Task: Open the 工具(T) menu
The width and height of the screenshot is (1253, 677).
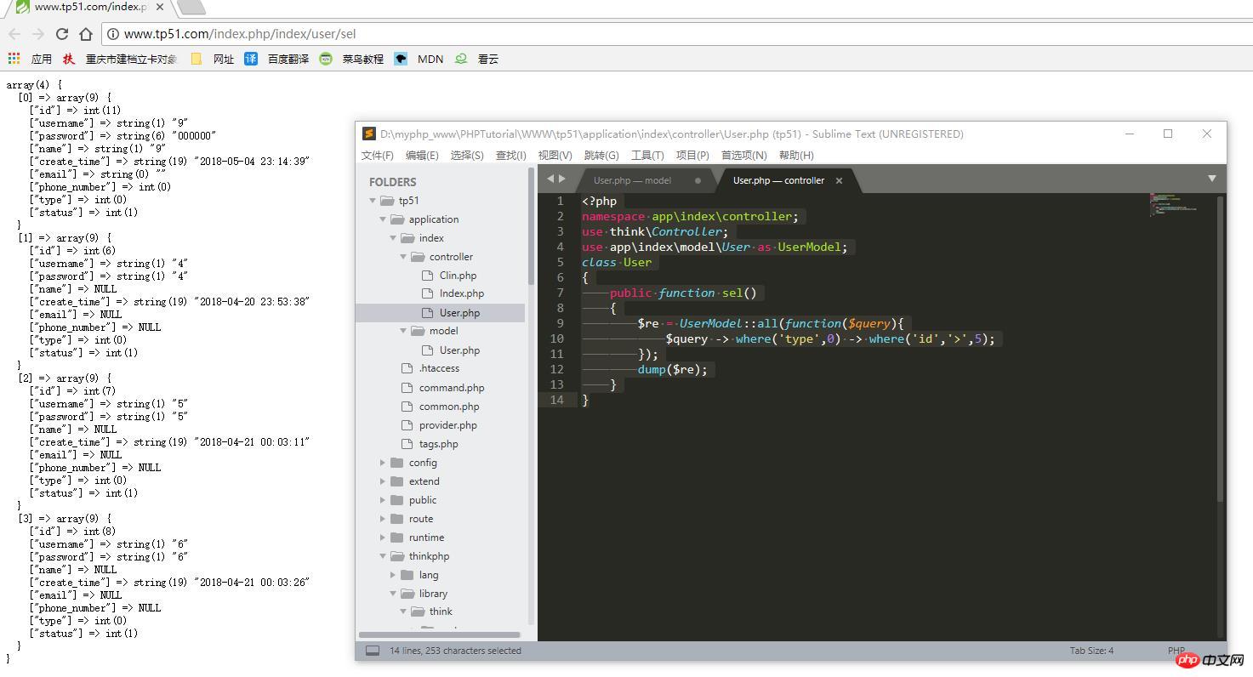Action: pyautogui.click(x=647, y=155)
